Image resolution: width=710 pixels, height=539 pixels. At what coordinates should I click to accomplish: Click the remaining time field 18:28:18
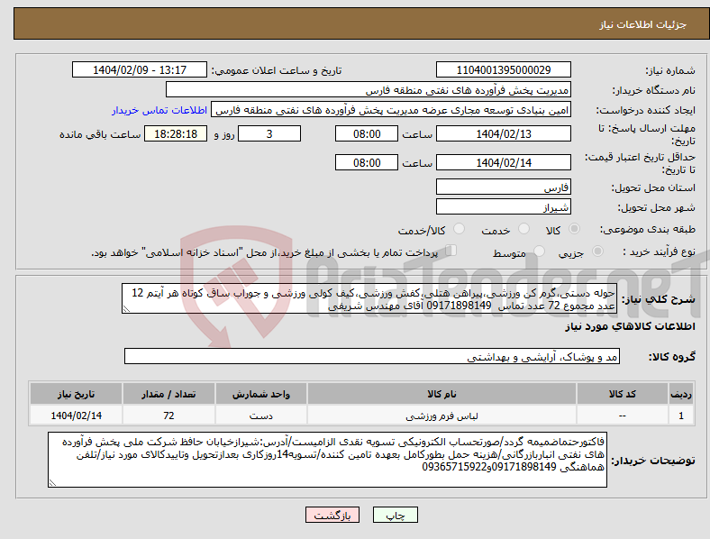(176, 133)
